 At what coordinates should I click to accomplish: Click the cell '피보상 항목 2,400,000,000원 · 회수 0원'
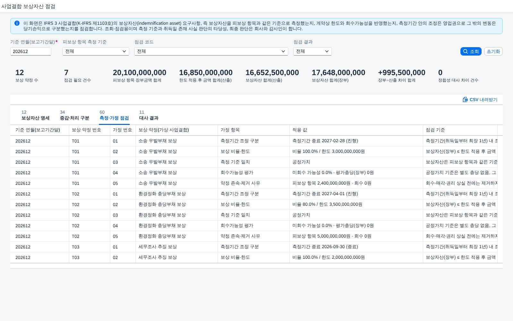point(356,183)
